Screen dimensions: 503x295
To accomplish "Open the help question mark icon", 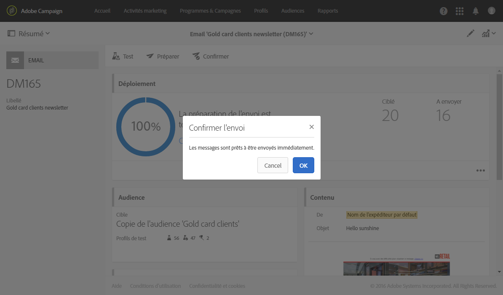I will click(x=444, y=11).
